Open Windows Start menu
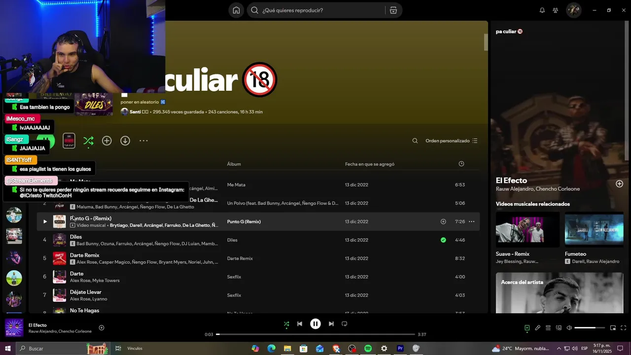Screen dimensions: 631x355 (x=7, y=349)
